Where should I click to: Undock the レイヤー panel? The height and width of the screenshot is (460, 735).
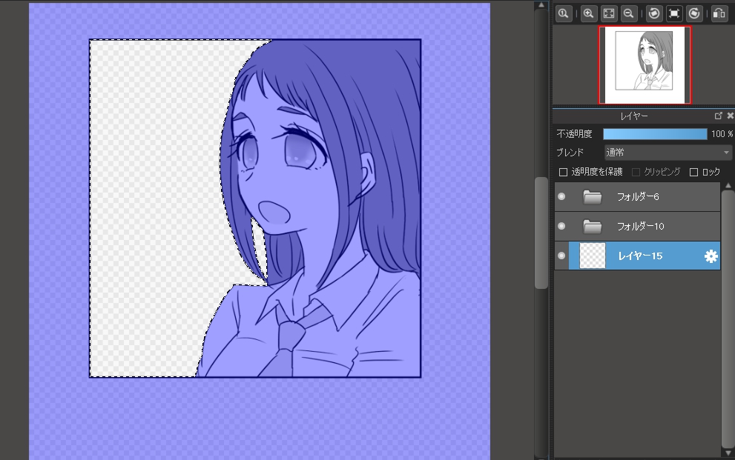click(x=718, y=116)
